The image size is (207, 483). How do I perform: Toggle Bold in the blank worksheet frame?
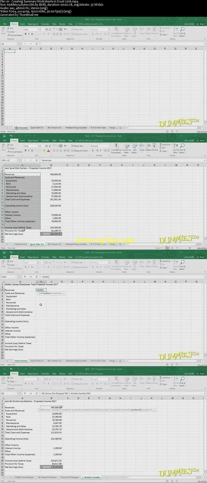coord(26,34)
